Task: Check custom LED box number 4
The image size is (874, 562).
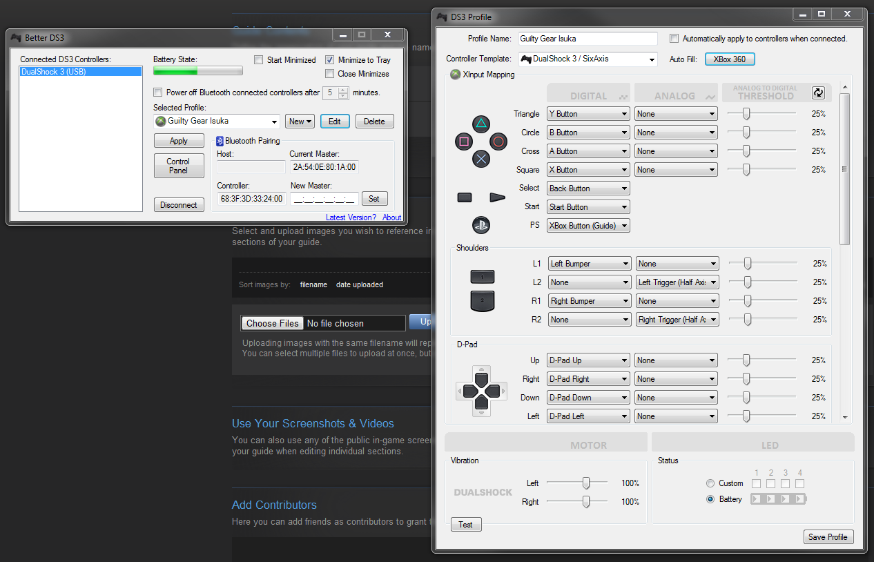Action: point(799,483)
